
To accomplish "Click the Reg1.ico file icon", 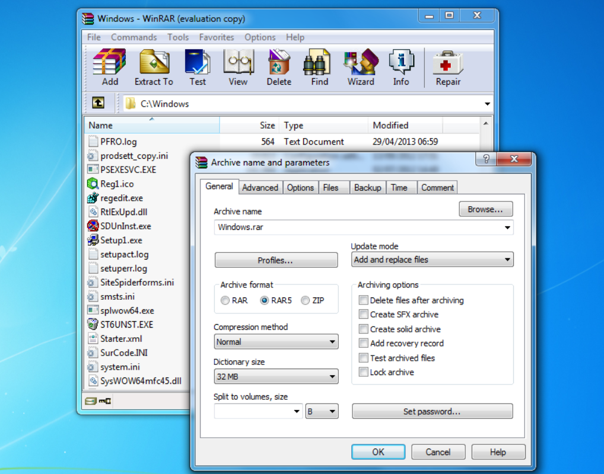I will click(x=93, y=184).
